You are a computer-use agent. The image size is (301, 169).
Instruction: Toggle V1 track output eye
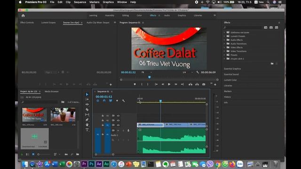pyautogui.click(x=118, y=125)
